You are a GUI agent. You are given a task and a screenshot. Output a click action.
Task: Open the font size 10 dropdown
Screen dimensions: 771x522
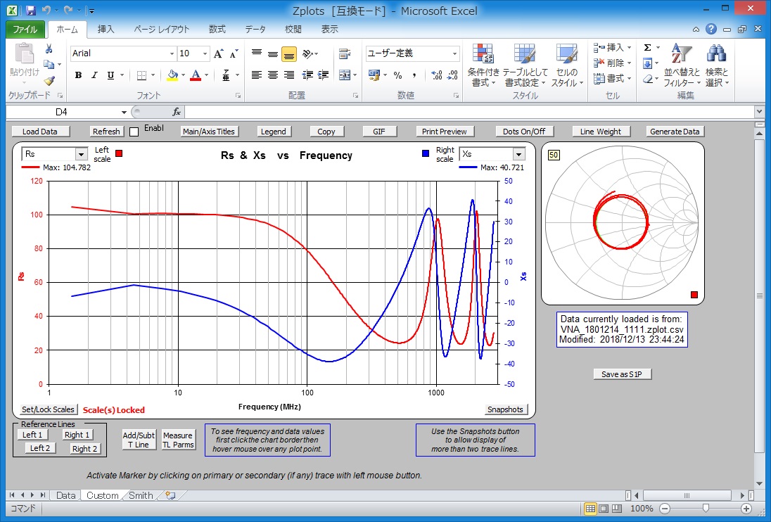(205, 53)
